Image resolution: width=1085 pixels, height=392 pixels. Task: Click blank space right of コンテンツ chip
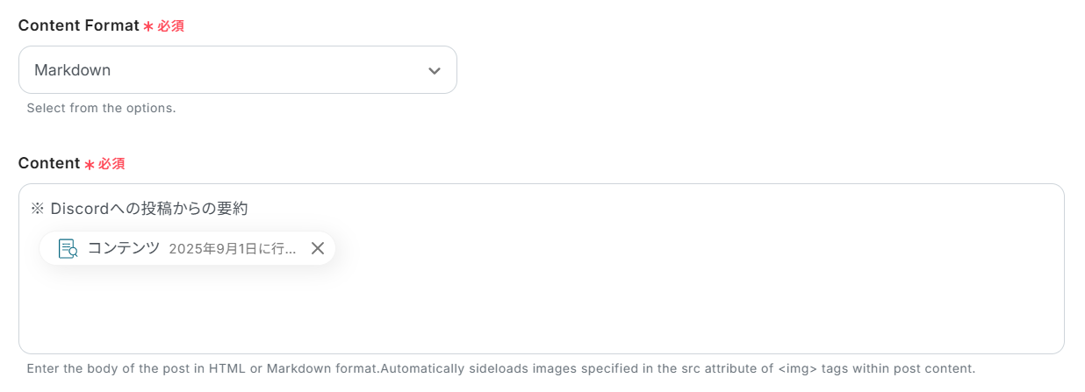614,249
